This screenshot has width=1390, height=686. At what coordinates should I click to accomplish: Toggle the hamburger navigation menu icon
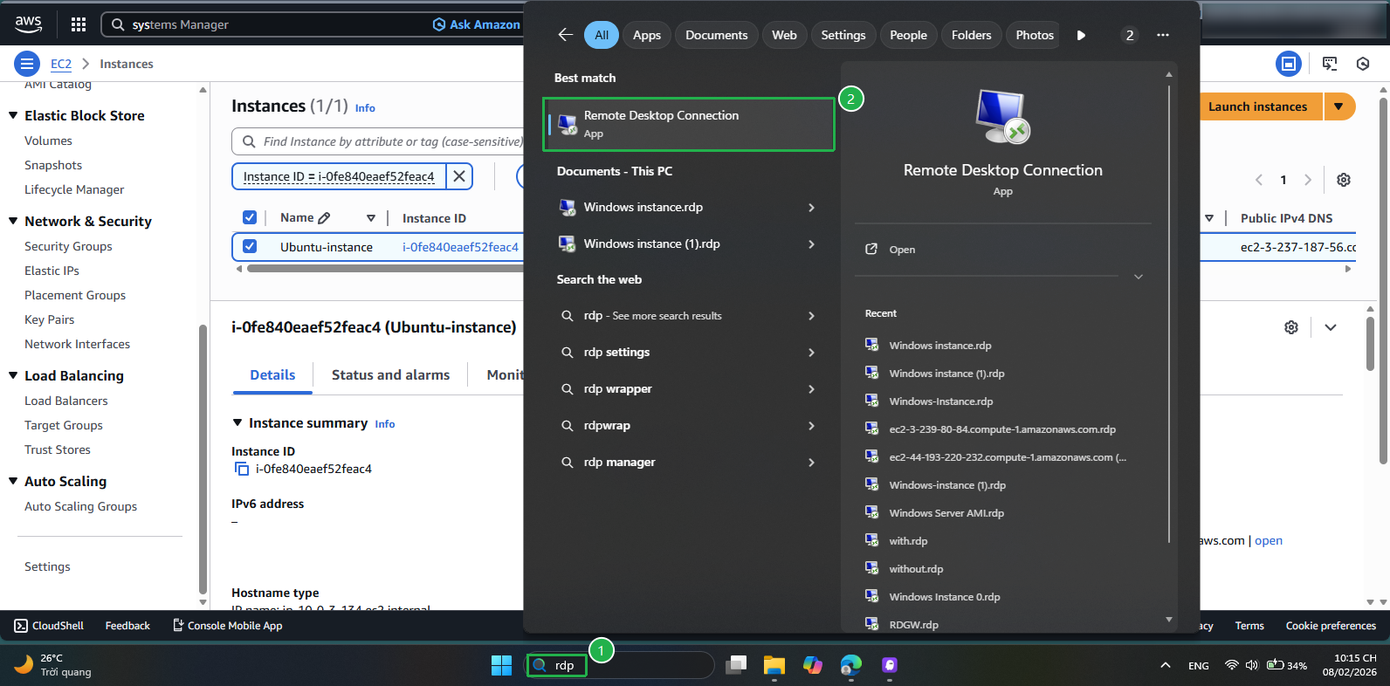click(27, 64)
